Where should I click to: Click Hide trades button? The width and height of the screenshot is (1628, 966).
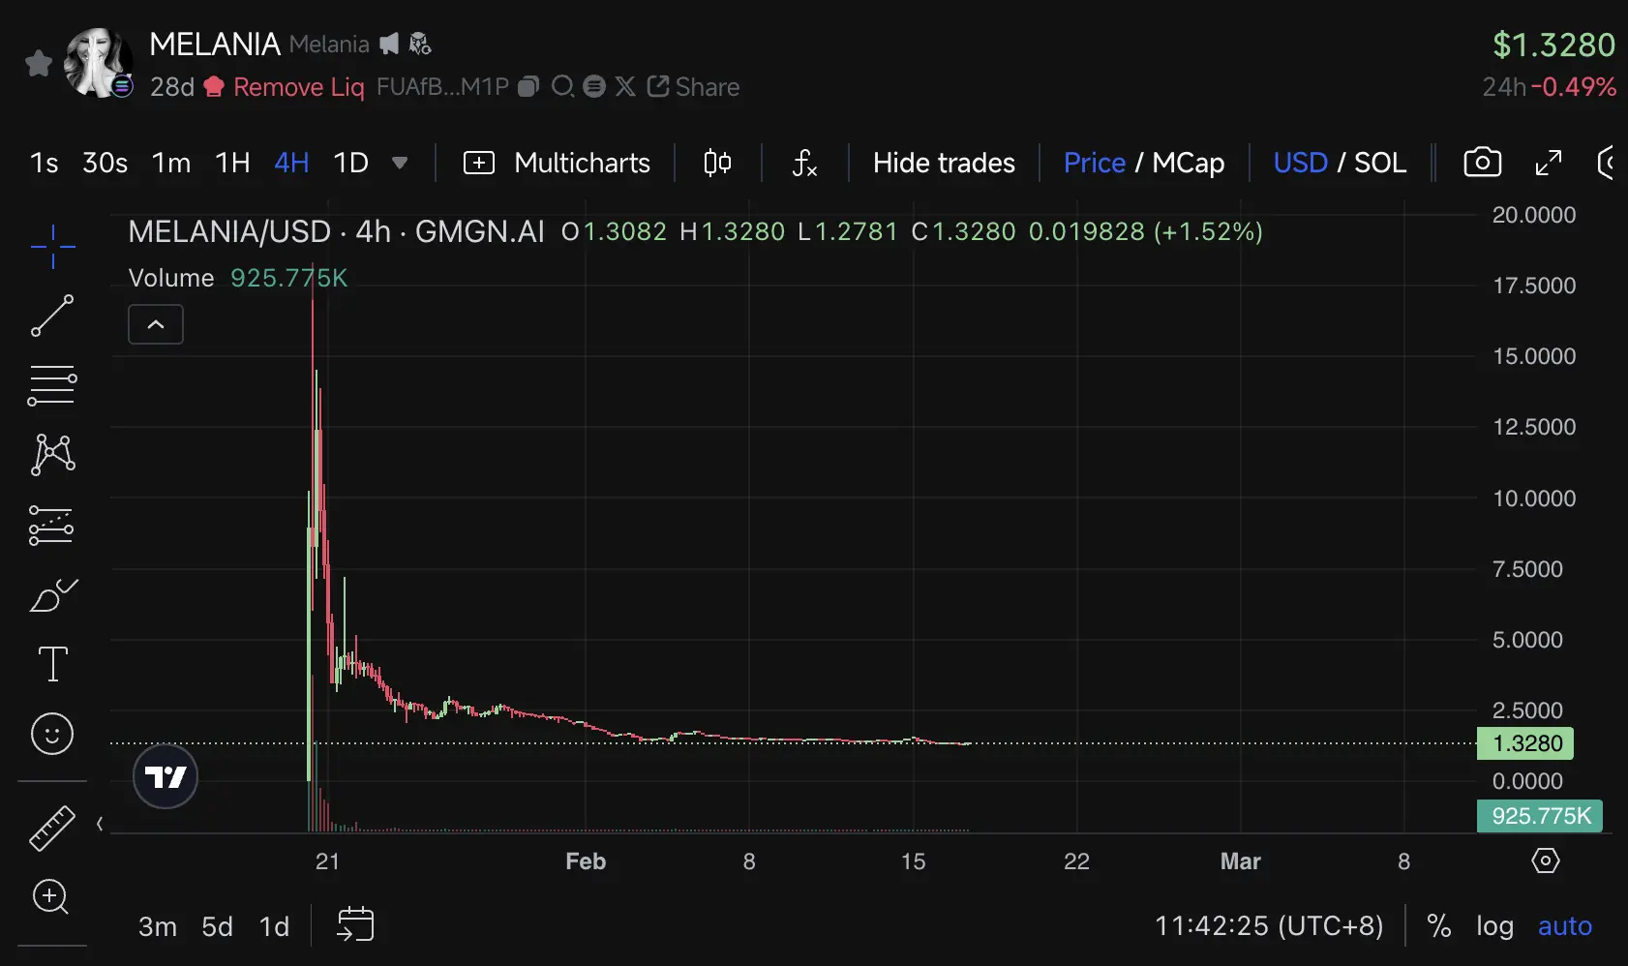944,163
